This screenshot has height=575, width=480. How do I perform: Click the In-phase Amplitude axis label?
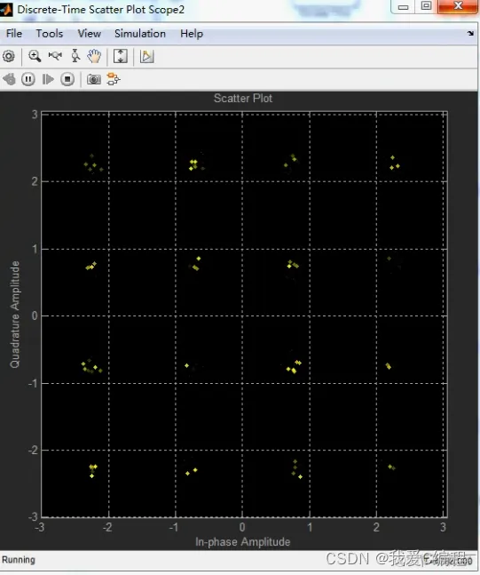click(243, 541)
